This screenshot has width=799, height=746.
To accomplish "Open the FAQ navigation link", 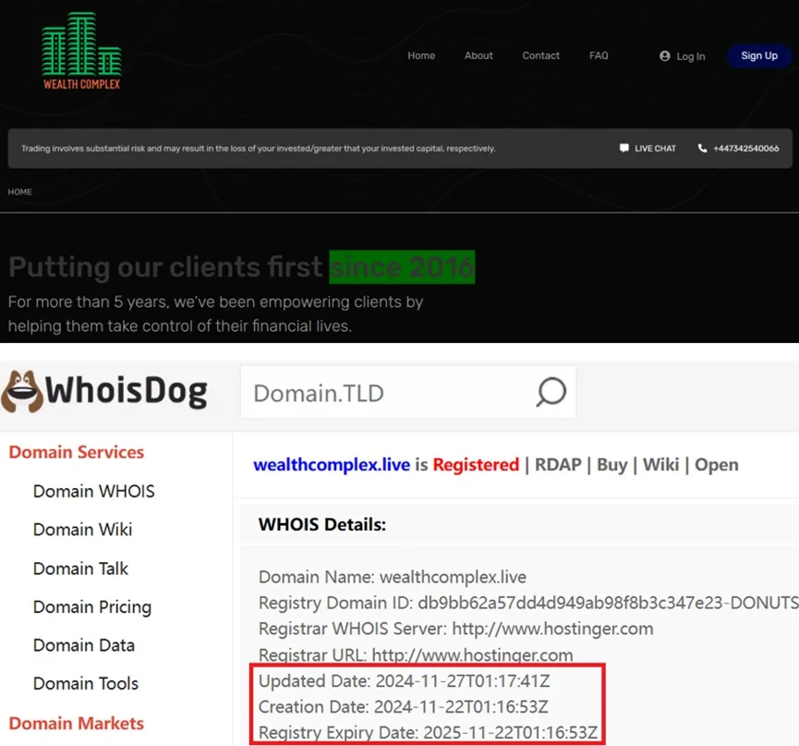I will (599, 55).
